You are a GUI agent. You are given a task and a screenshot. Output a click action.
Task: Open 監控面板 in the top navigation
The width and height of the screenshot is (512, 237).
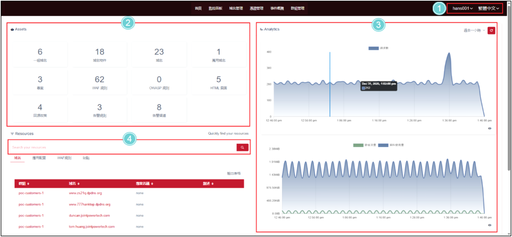point(216,8)
